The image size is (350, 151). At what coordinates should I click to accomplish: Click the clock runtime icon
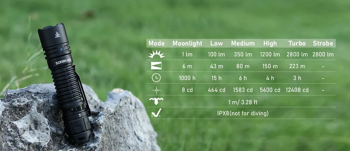[156, 78]
